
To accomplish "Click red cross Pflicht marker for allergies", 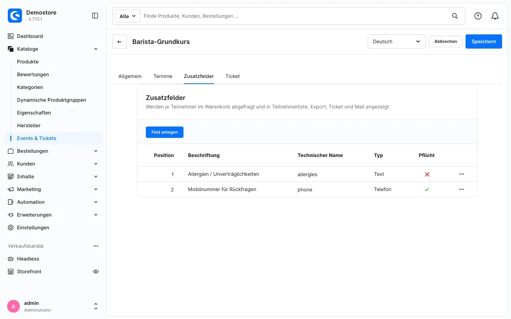I will [427, 174].
